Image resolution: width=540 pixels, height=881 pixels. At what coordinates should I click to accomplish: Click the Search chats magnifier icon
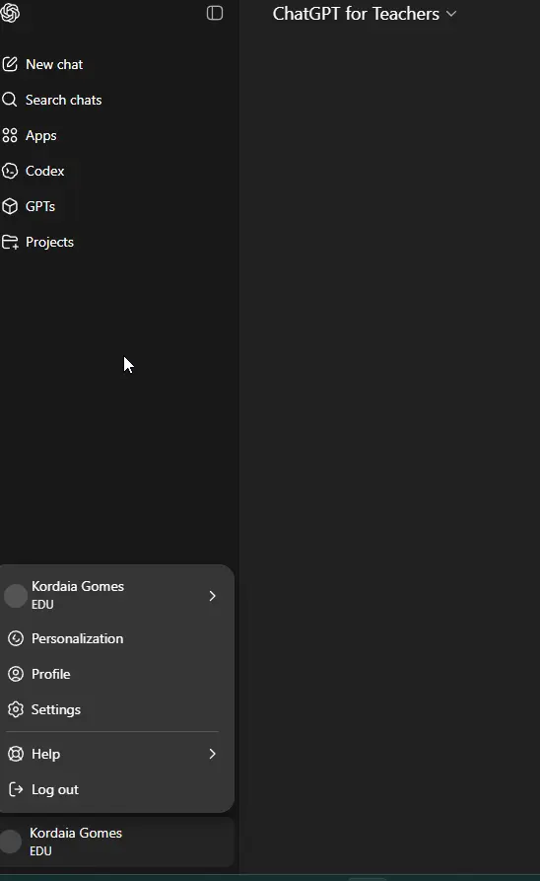click(10, 100)
